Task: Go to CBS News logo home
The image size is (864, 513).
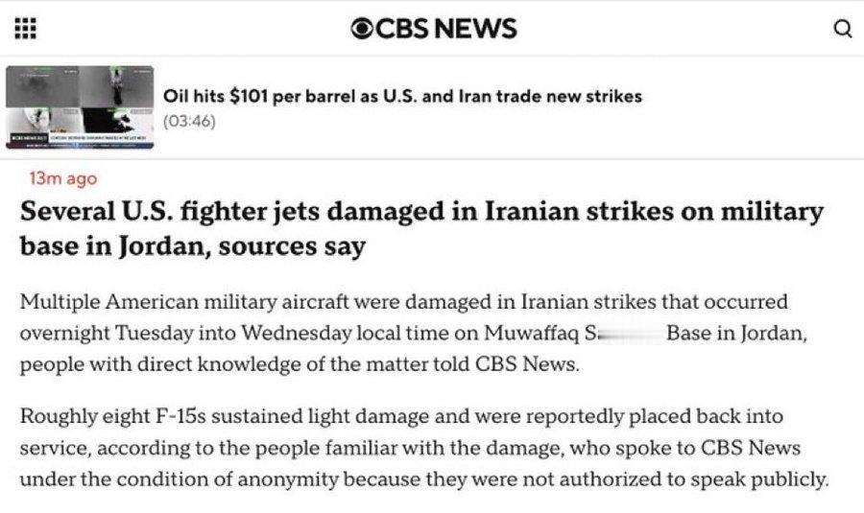Action: tap(434, 28)
